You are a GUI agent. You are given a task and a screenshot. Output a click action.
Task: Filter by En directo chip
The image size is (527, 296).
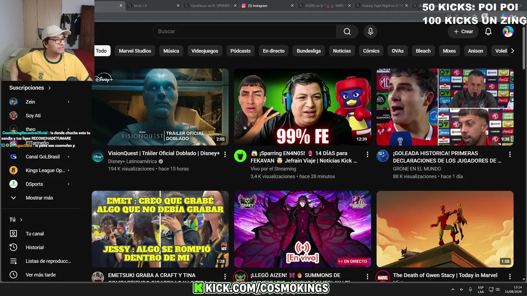pos(274,51)
